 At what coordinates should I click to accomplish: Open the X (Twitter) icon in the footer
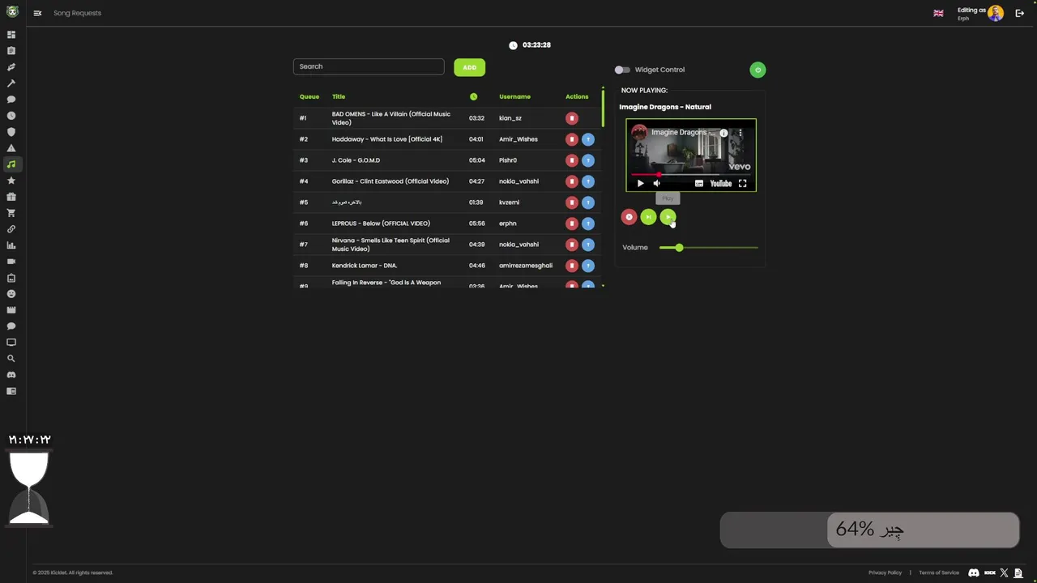click(x=1004, y=572)
